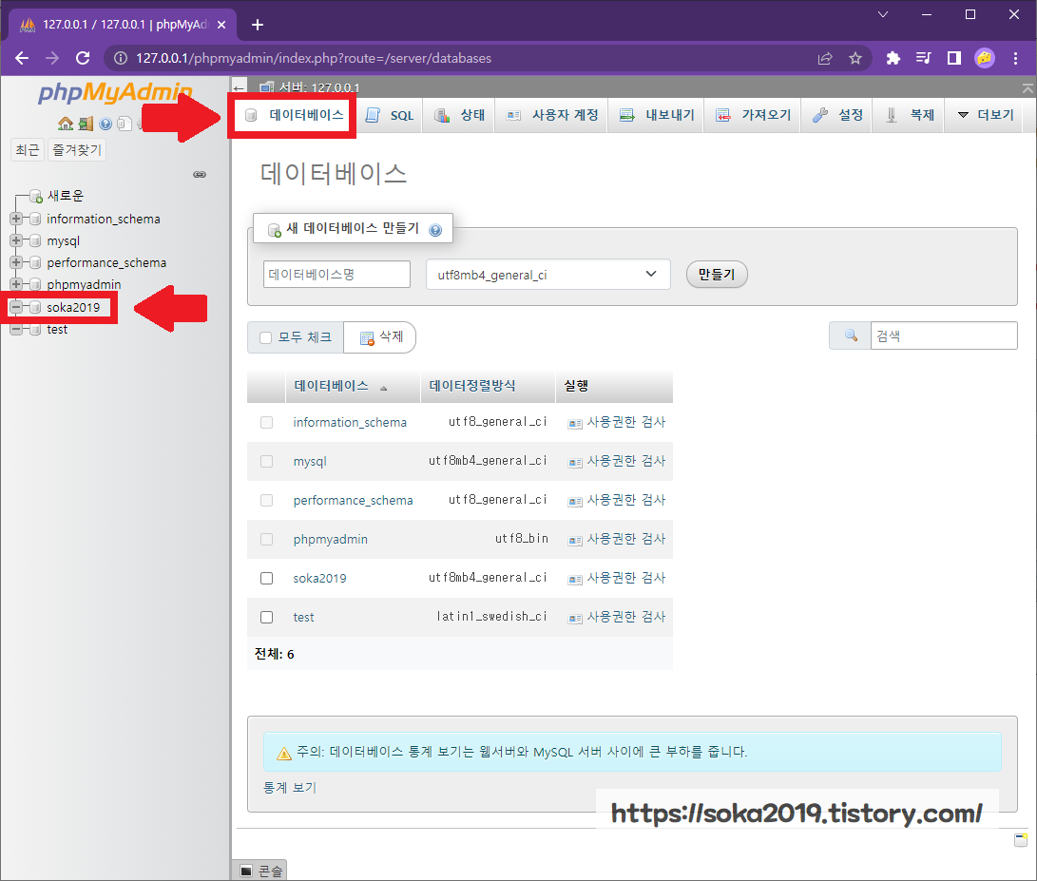This screenshot has height=881, width=1037.
Task: Go to the 사용자 계정 tab
Action: (x=553, y=115)
